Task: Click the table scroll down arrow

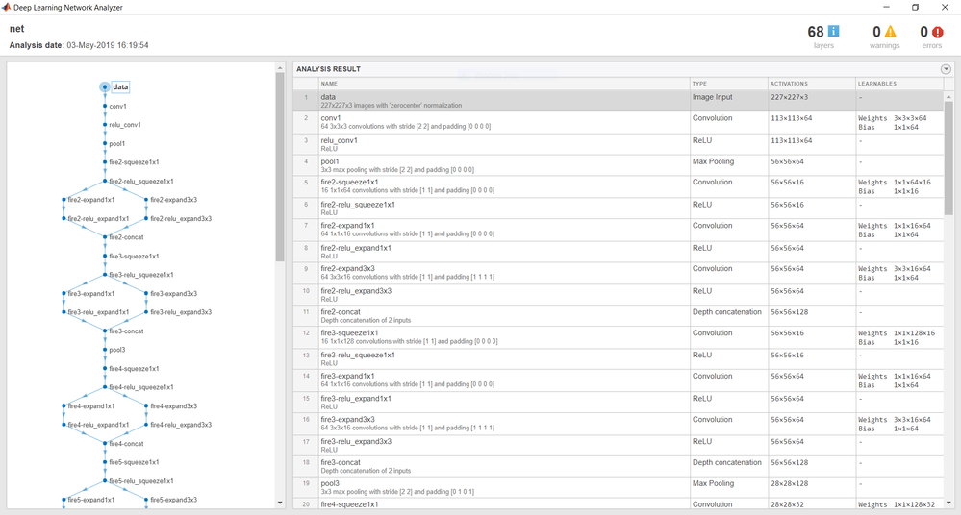Action: pos(948,503)
